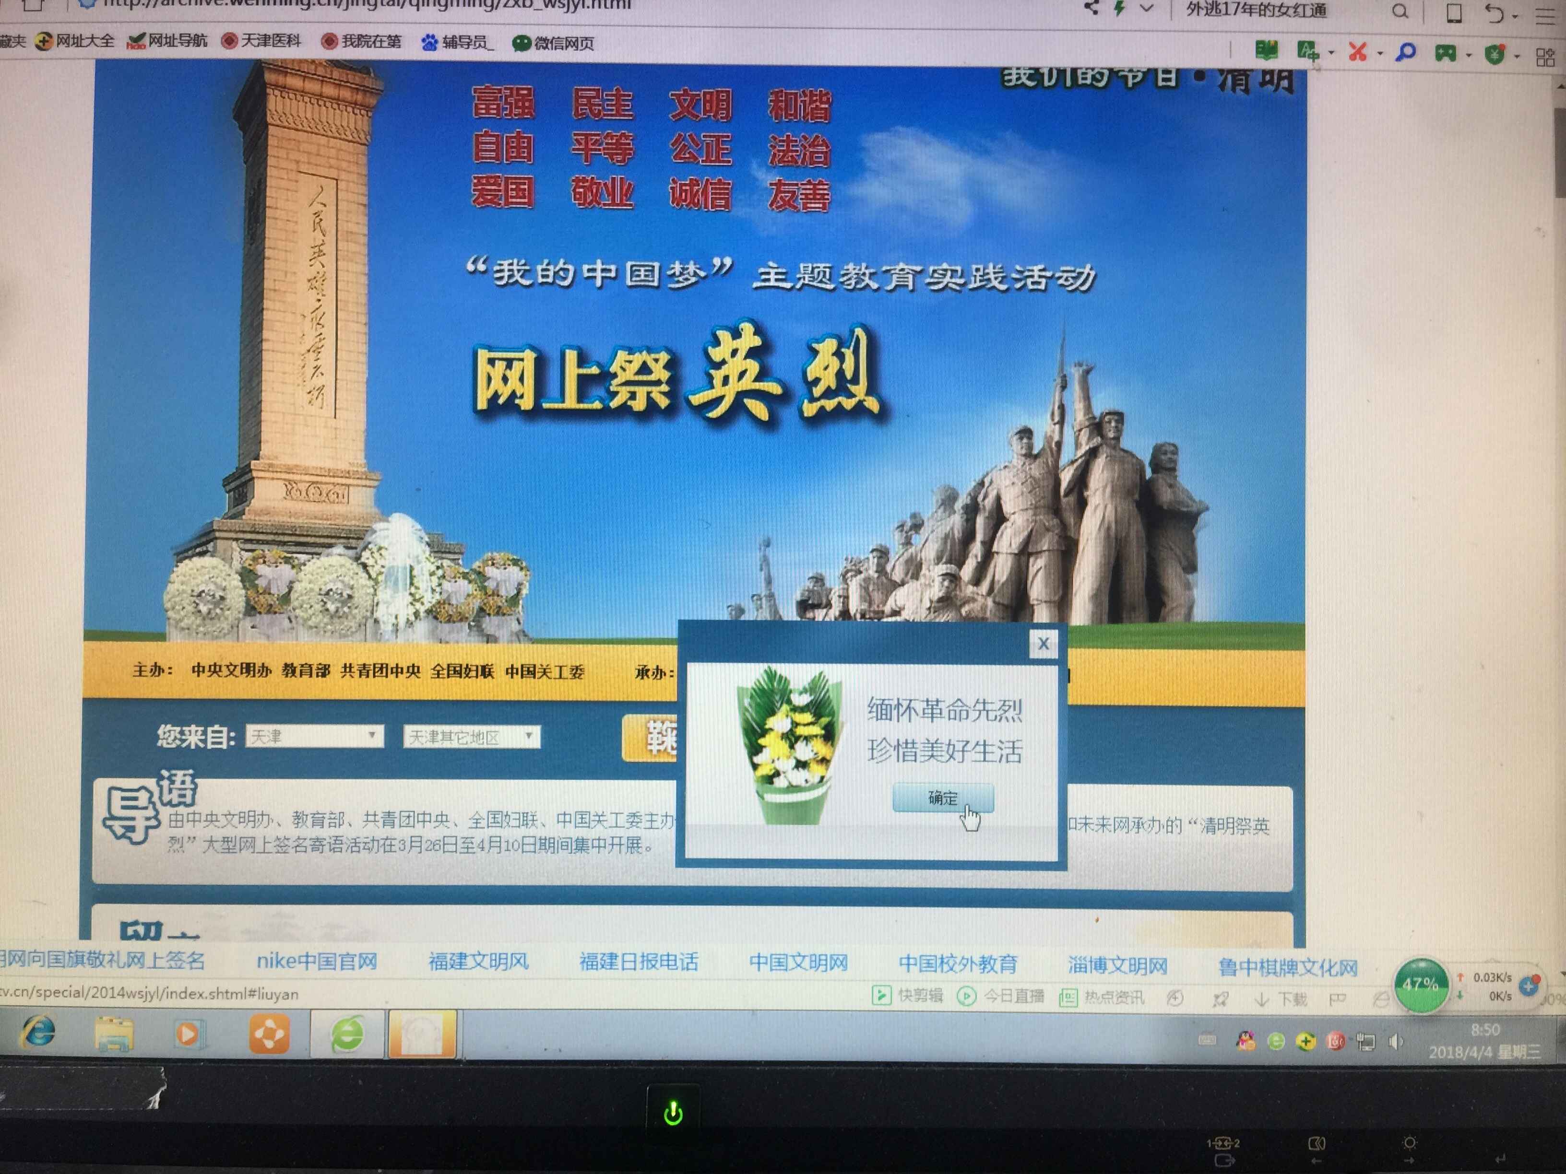This screenshot has width=1566, height=1174.
Task: Click the orange 鞠躬 button behind popup
Action: (651, 738)
